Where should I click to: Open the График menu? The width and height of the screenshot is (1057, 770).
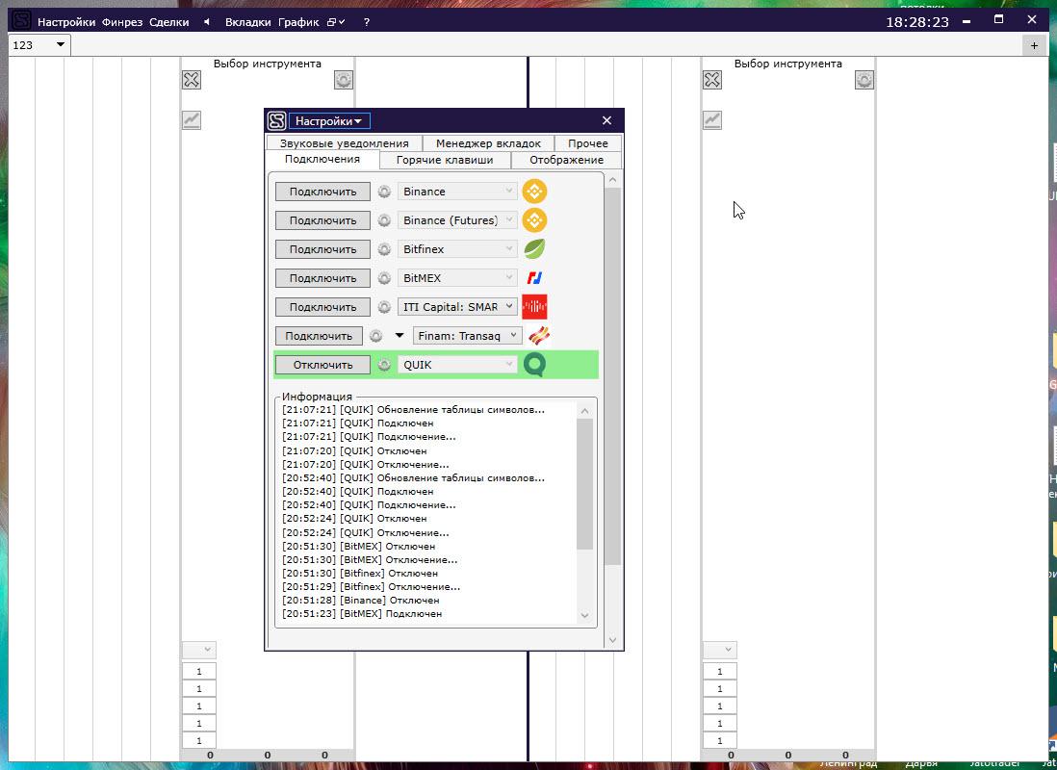298,22
